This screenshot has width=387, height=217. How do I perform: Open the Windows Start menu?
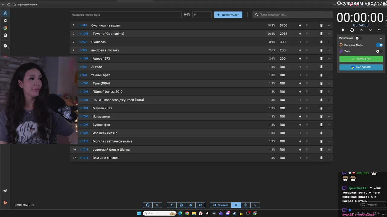click(x=139, y=213)
